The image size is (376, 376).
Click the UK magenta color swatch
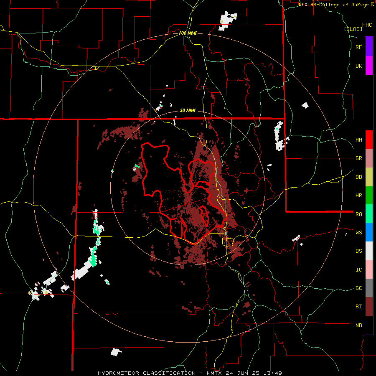pyautogui.click(x=369, y=66)
